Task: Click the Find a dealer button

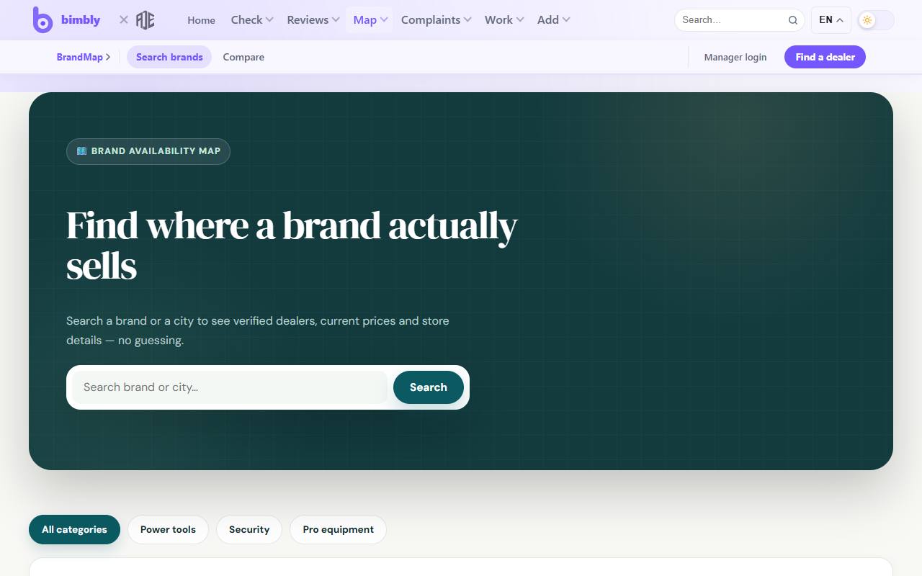Action: tap(825, 57)
